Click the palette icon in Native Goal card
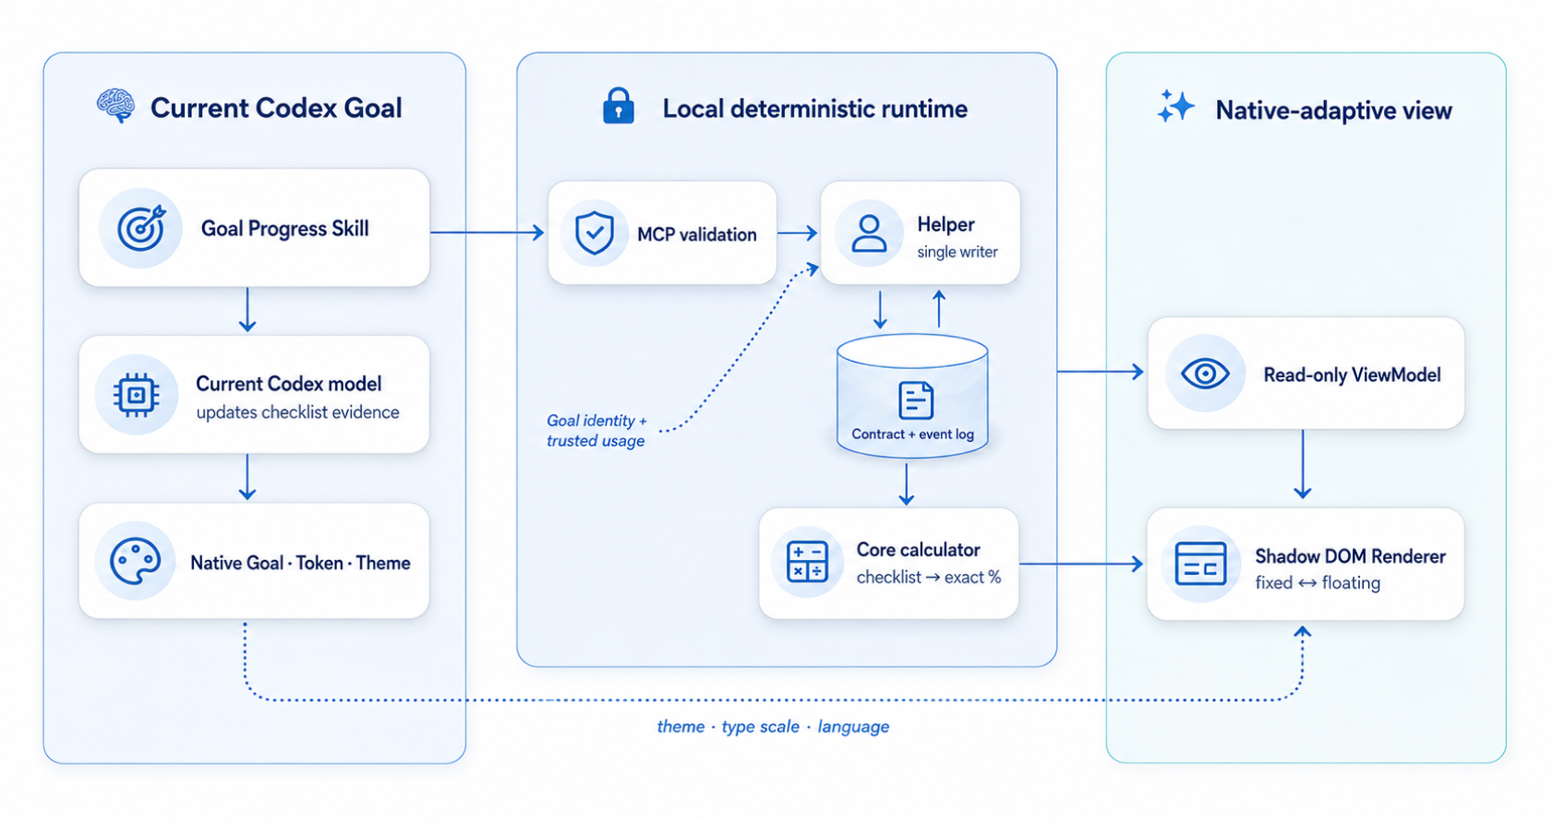The height and width of the screenshot is (822, 1553). [136, 562]
